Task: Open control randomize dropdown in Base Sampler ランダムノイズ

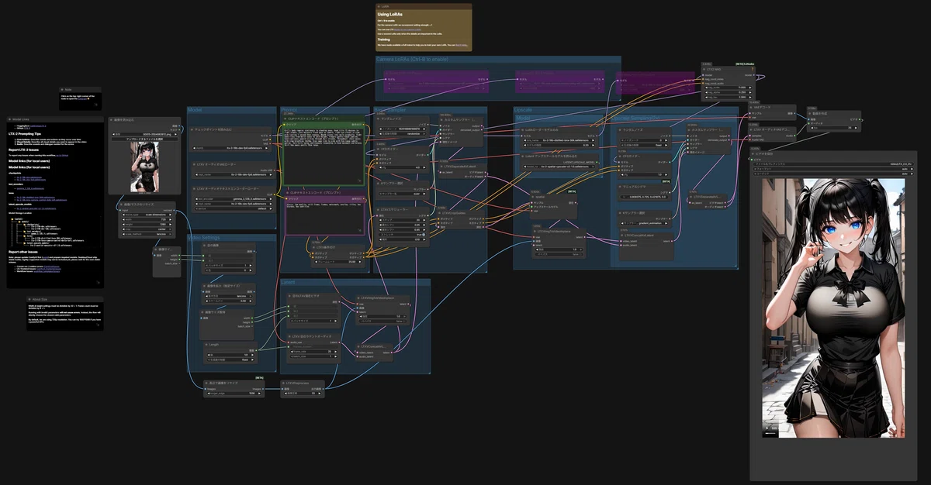Action: click(402, 133)
